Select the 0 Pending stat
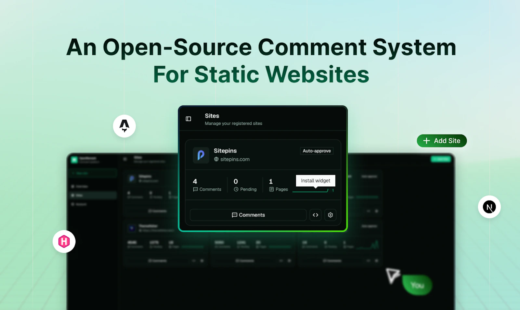The image size is (520, 310). [x=245, y=185]
